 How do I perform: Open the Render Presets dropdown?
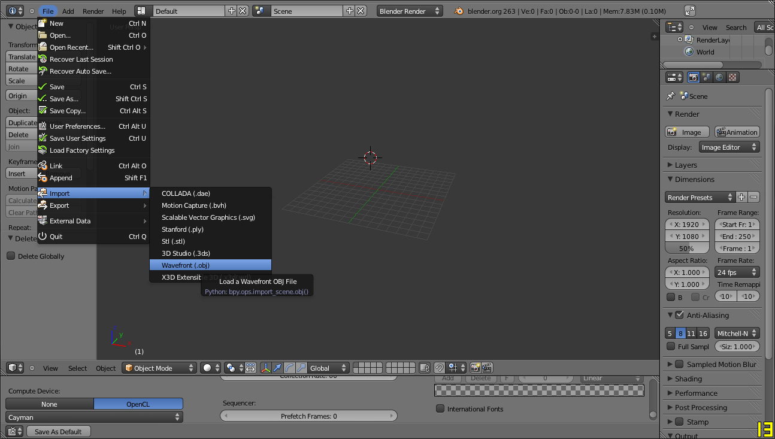click(700, 197)
